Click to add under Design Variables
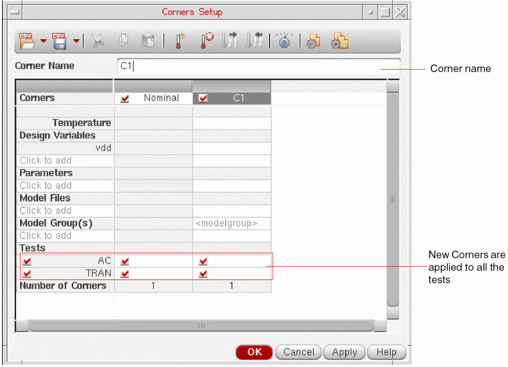 tap(65, 160)
